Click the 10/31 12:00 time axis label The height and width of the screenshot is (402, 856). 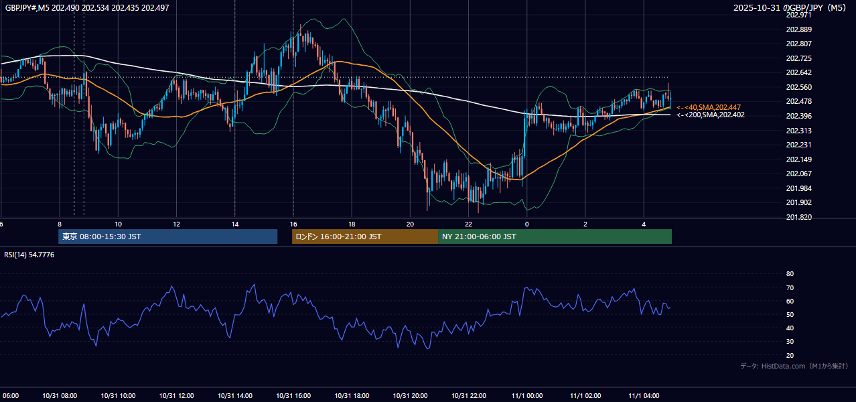tap(177, 395)
